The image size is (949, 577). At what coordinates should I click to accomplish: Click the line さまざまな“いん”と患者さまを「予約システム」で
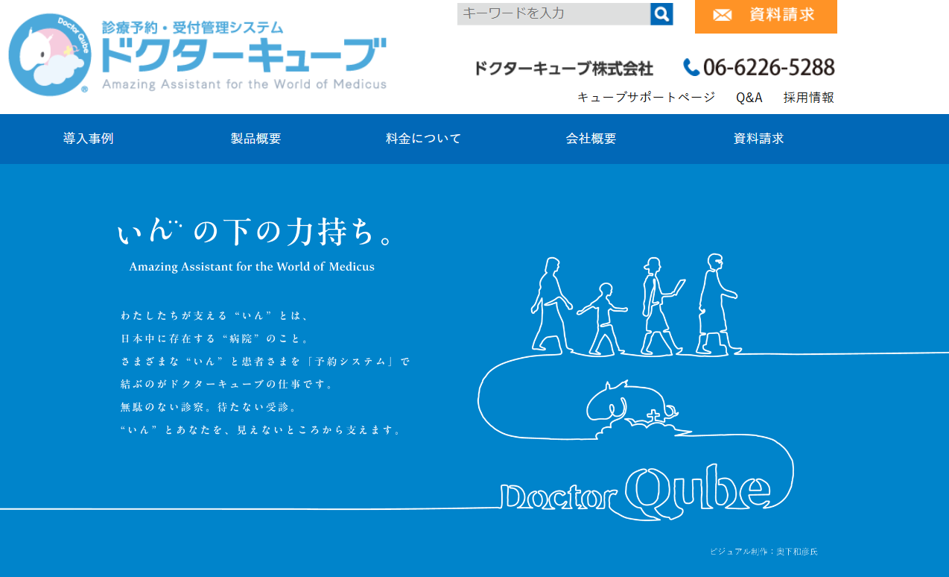(265, 362)
